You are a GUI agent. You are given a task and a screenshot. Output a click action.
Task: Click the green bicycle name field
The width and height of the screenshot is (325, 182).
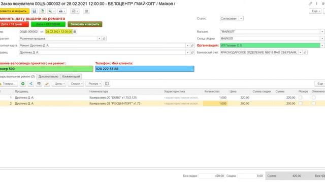46,69
